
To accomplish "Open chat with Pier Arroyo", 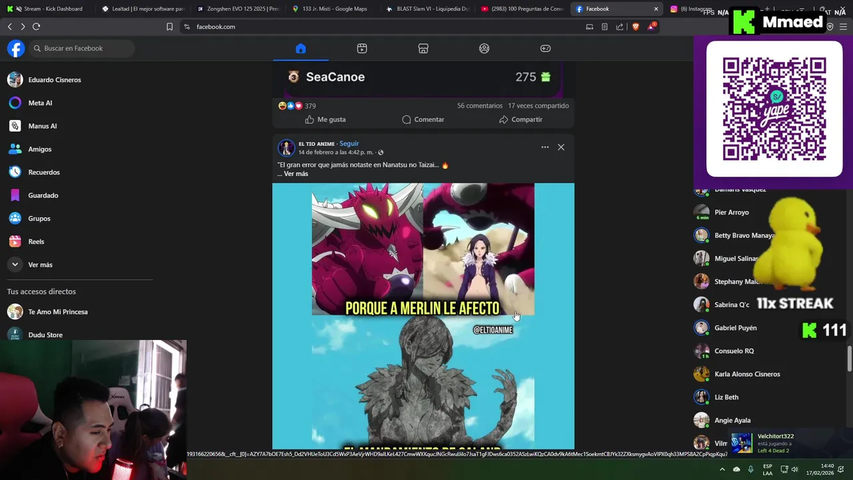I will click(x=732, y=213).
